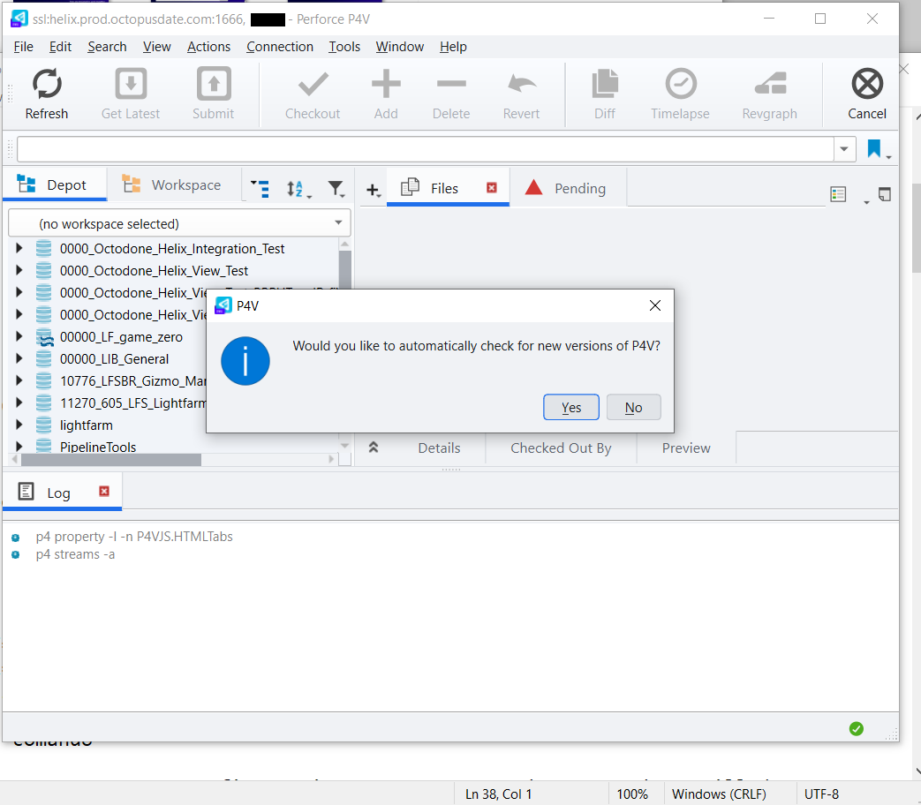Click the blue info icon in dialog
The image size is (921, 805).
pos(245,361)
